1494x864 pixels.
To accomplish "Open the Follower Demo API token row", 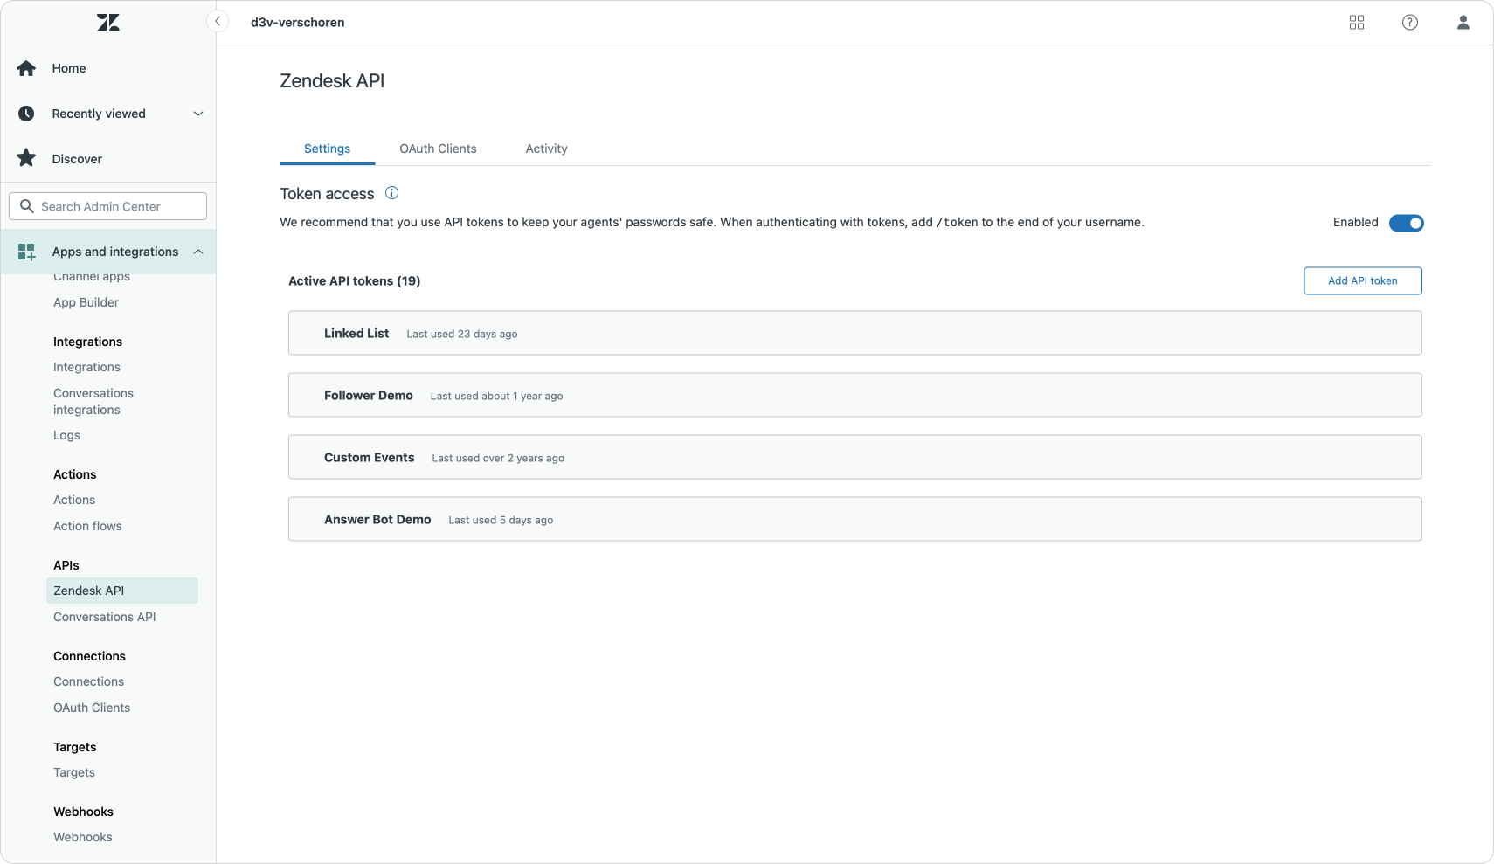I will tap(855, 395).
